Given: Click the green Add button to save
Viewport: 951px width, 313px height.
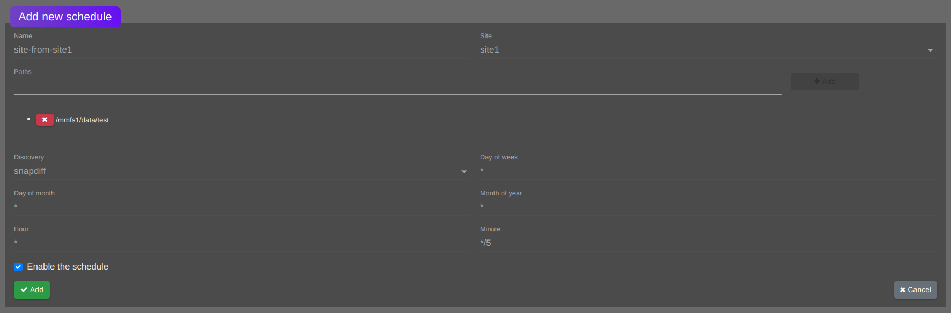Looking at the screenshot, I should point(32,289).
